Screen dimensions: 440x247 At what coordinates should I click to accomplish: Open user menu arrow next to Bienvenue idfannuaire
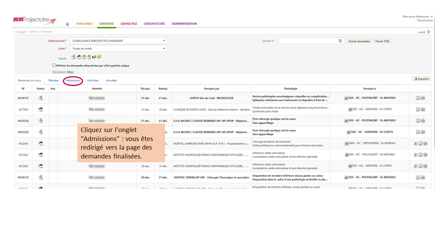(431, 16)
